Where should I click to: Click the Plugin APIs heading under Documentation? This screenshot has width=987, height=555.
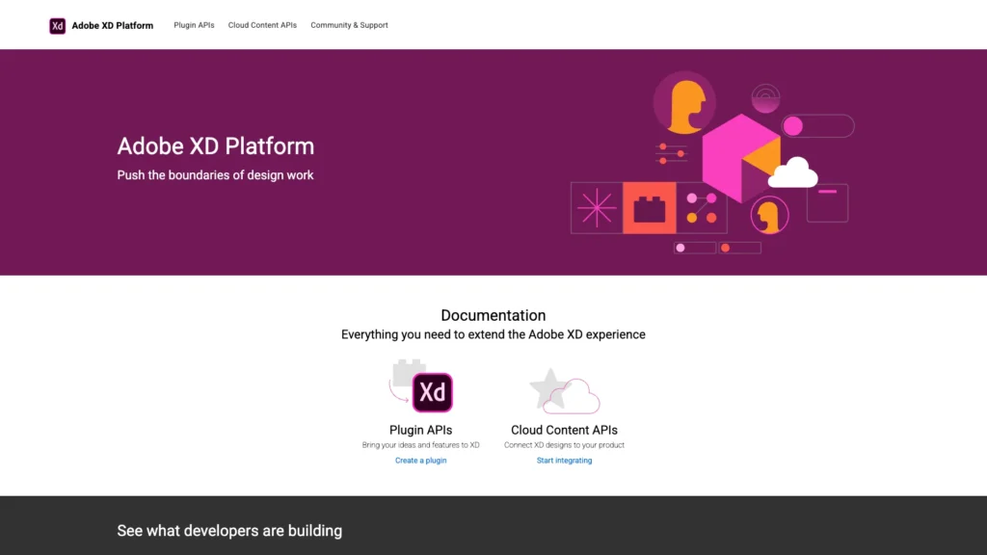(x=420, y=430)
